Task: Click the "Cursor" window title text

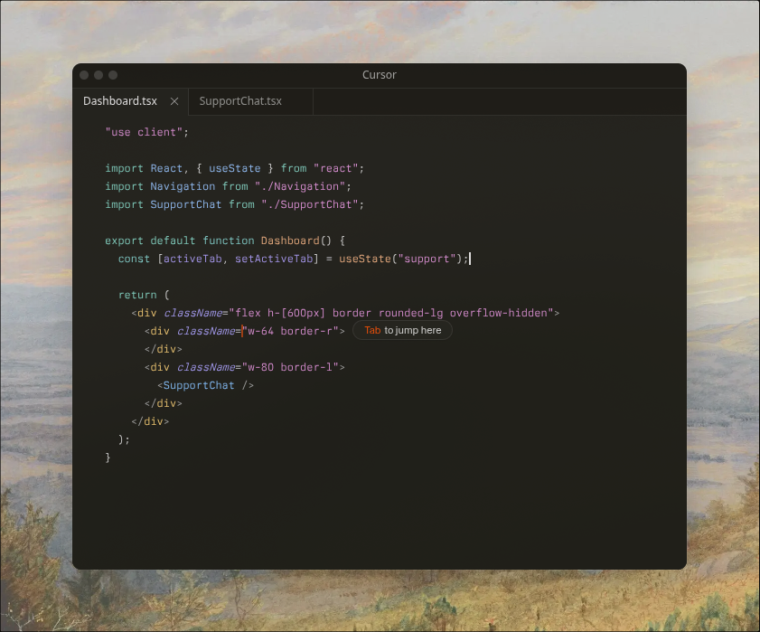Action: pyautogui.click(x=379, y=75)
